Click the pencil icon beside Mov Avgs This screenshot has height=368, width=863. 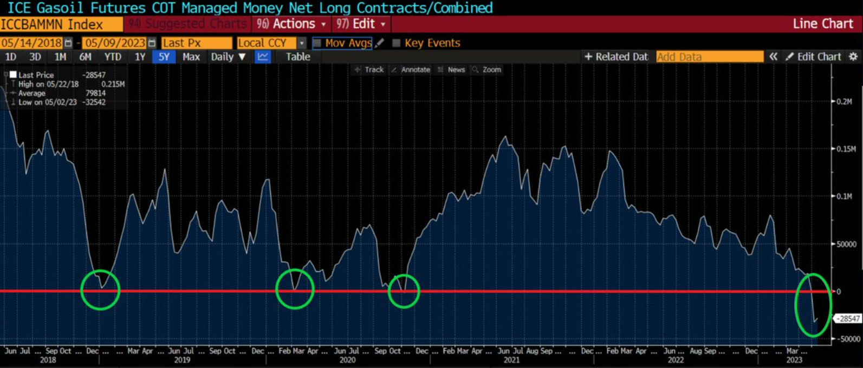pos(380,43)
